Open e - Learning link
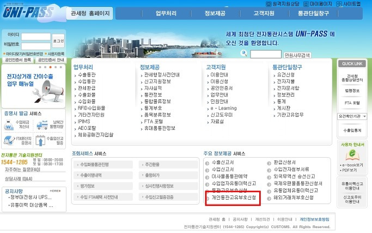This screenshot has height=233, width=372. [x=223, y=108]
